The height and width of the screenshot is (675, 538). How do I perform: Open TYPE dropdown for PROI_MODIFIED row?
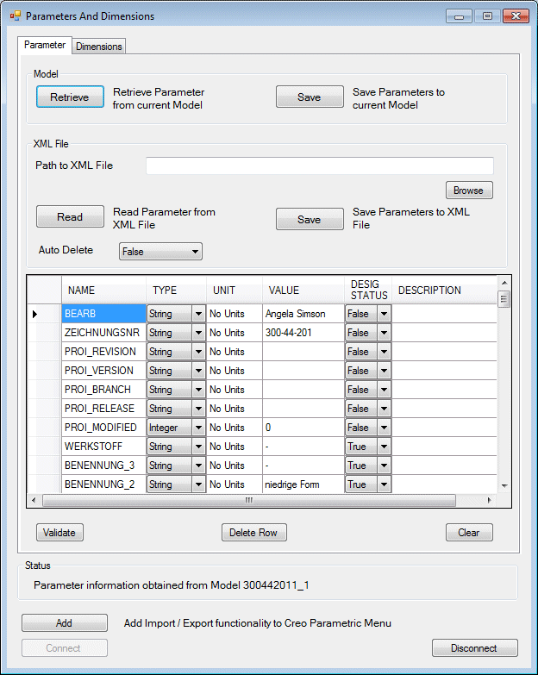(x=198, y=428)
